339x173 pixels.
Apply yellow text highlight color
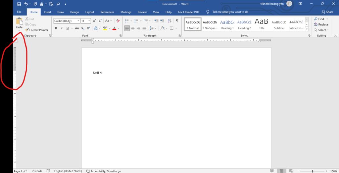click(x=105, y=28)
